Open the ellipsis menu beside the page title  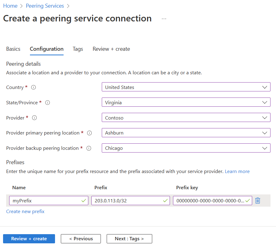coord(164,19)
